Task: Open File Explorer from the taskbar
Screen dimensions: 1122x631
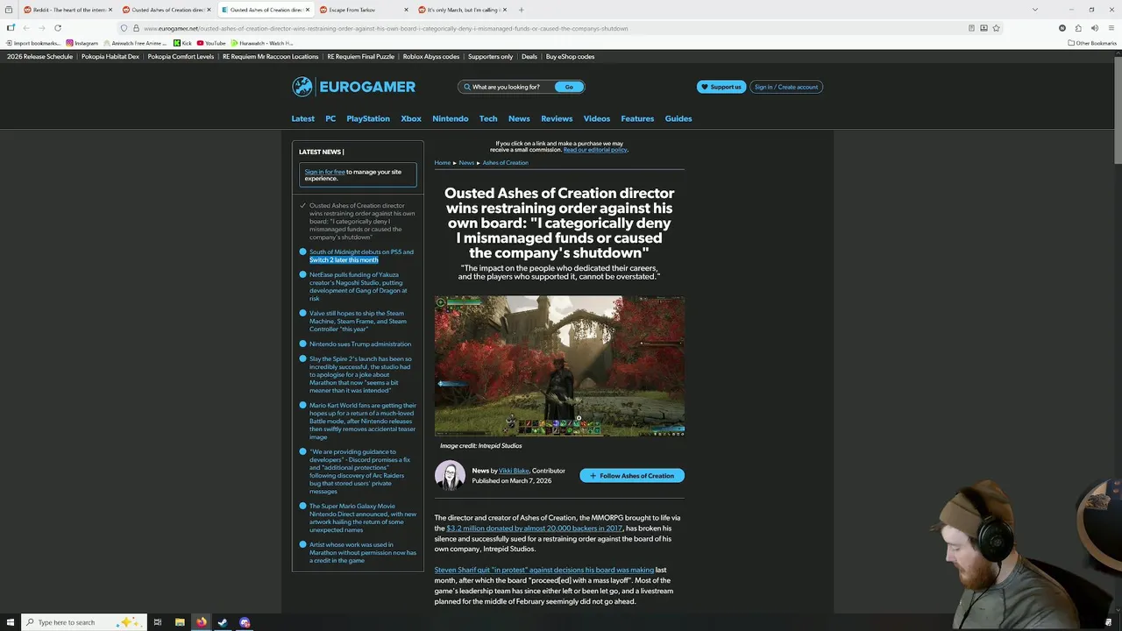Action: (x=180, y=622)
